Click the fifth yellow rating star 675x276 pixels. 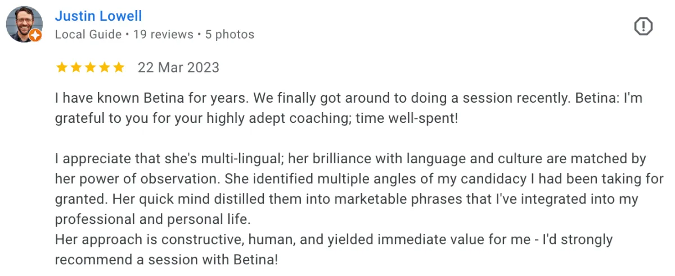pos(118,68)
